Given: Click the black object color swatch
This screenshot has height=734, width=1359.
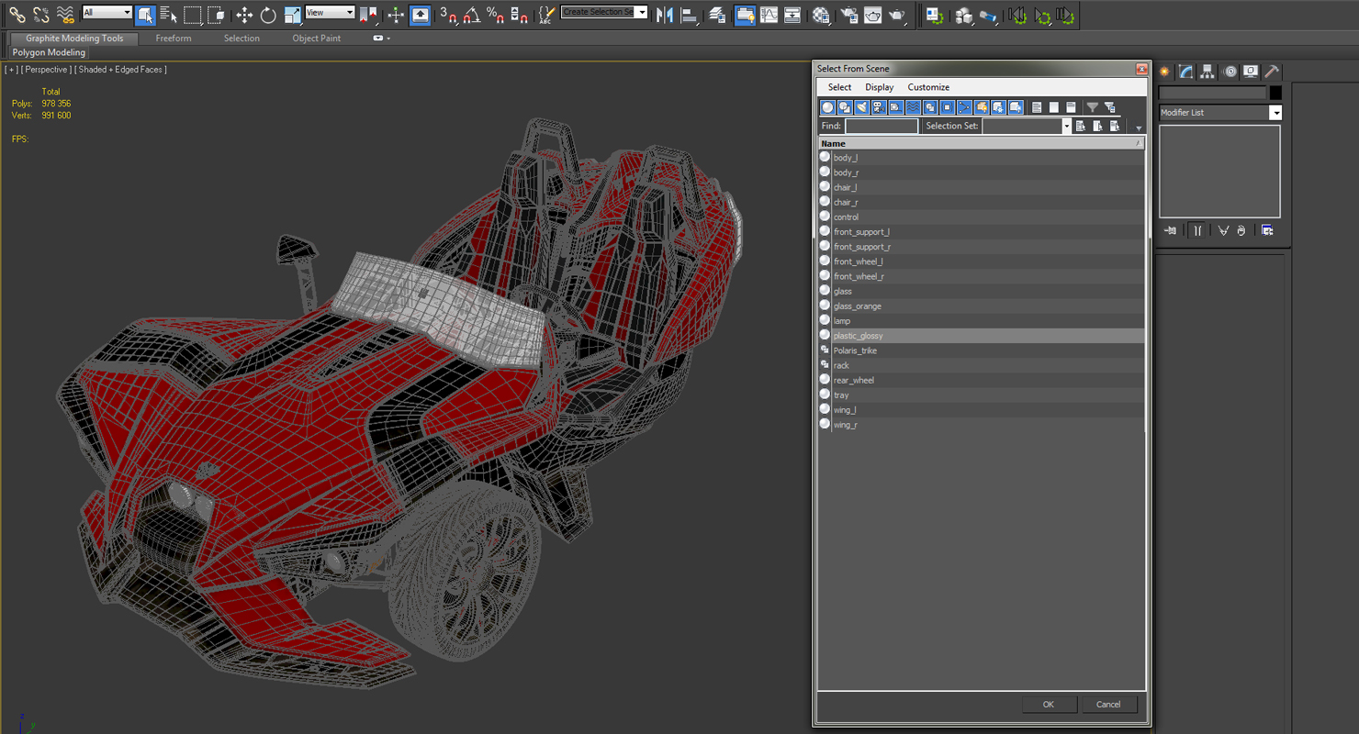Looking at the screenshot, I should (1275, 93).
